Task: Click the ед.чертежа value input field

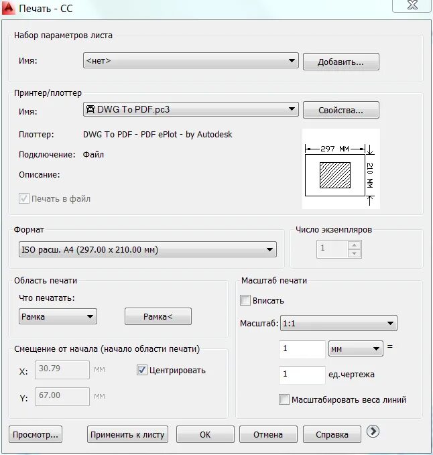Action: pyautogui.click(x=302, y=375)
